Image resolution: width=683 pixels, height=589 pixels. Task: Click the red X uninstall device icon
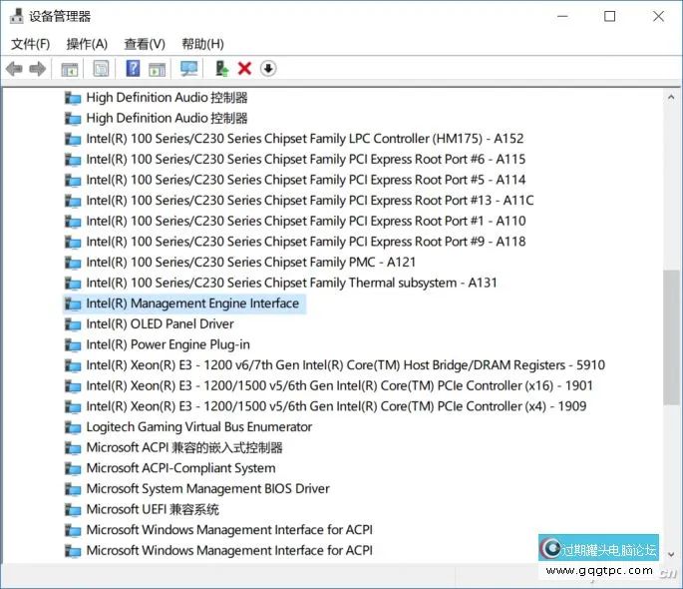pos(244,69)
